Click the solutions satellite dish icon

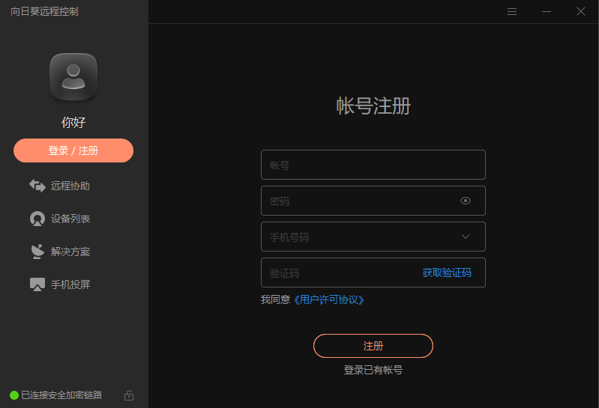pyautogui.click(x=37, y=252)
